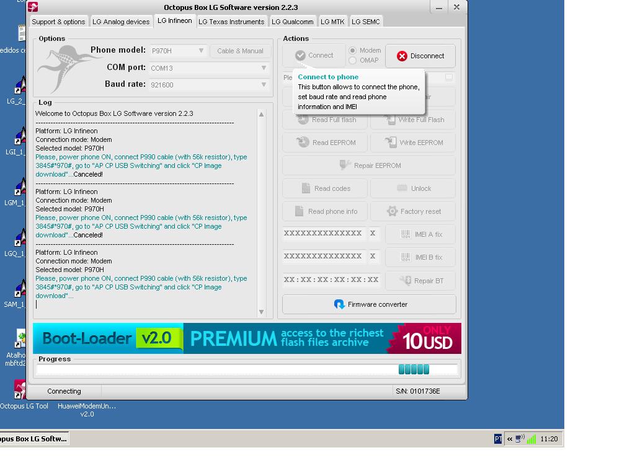Click the Factory reset gear icon
Viewport: 635px width, 476px height.
392,211
